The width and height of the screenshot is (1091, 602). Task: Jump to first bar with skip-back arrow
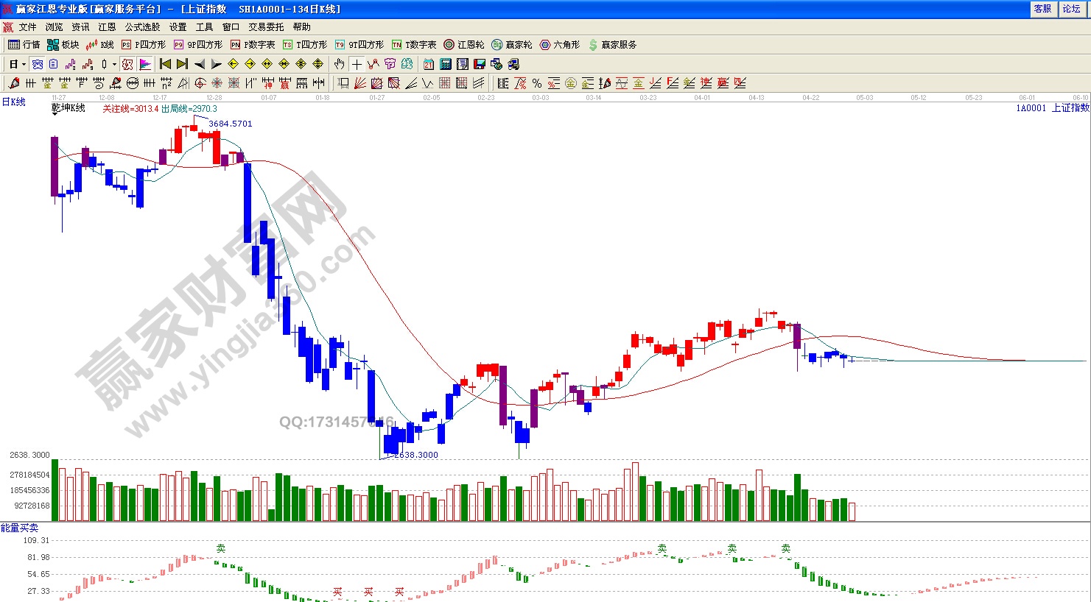coord(165,64)
